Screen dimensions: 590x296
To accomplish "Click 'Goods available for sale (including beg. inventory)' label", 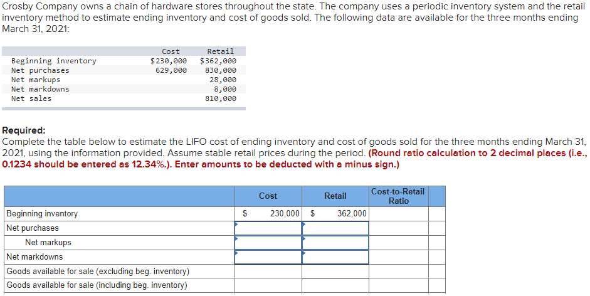I will point(97,285).
